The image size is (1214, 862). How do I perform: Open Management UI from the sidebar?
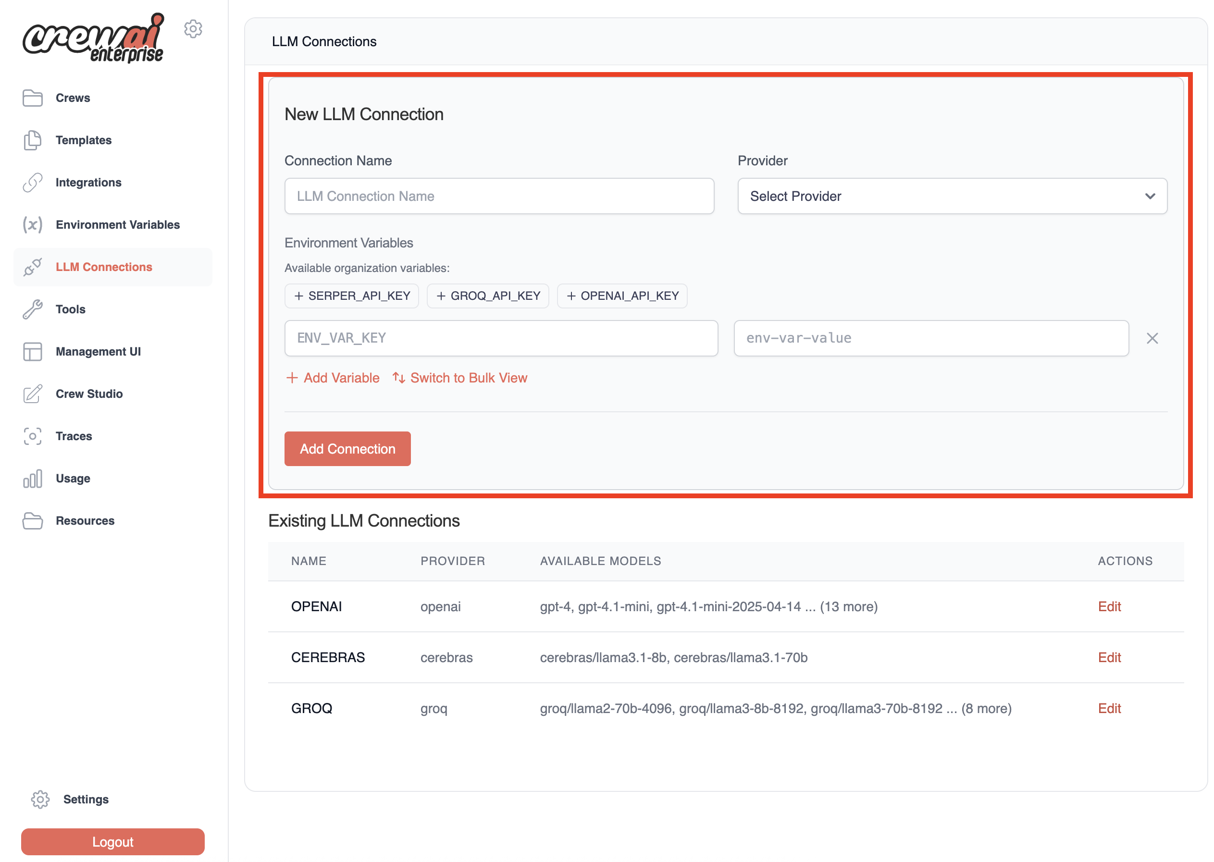pyautogui.click(x=98, y=351)
